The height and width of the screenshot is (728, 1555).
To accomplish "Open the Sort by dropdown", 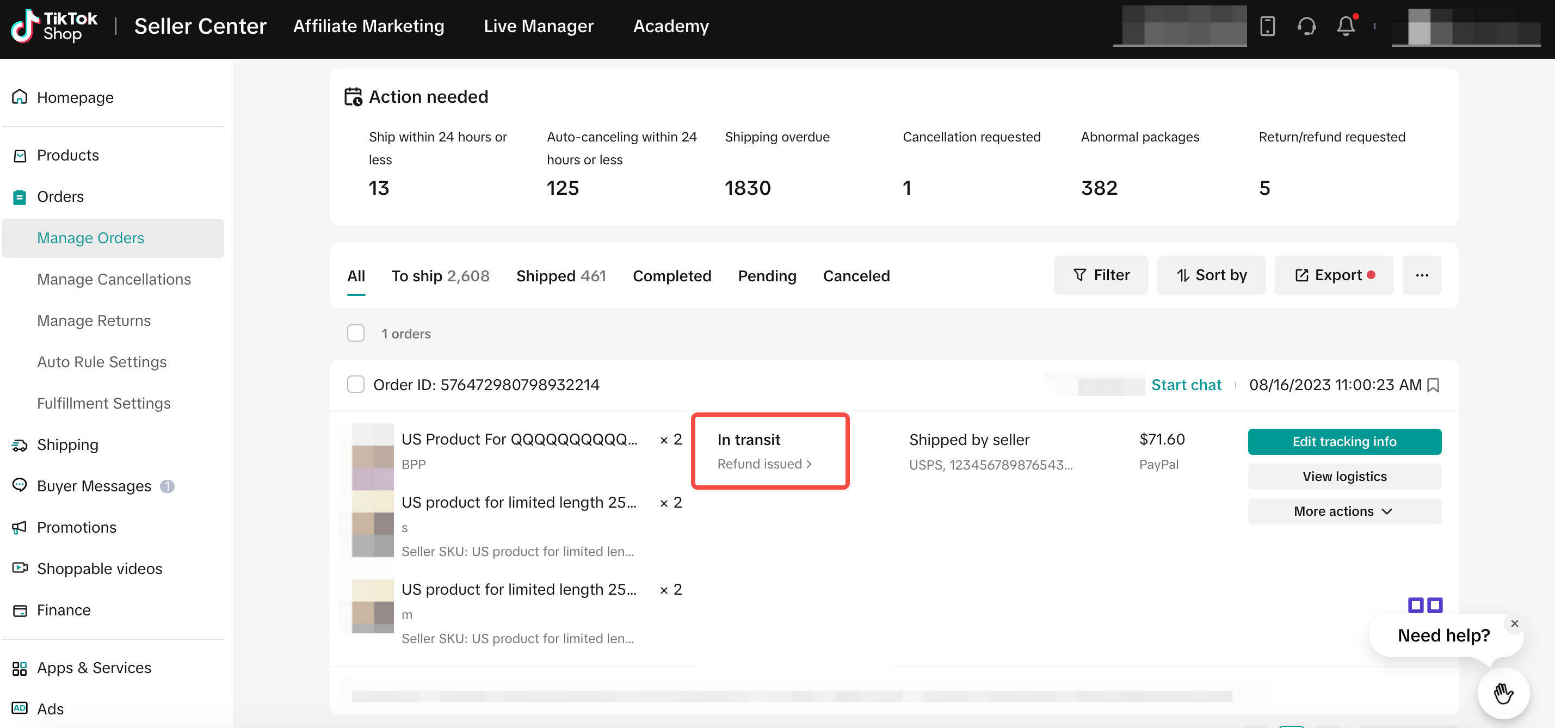I will coord(1211,275).
